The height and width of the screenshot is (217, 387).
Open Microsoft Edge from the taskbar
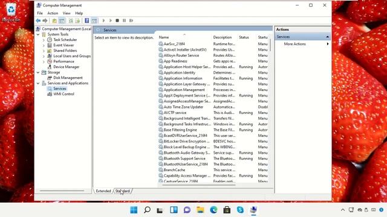tap(213, 210)
